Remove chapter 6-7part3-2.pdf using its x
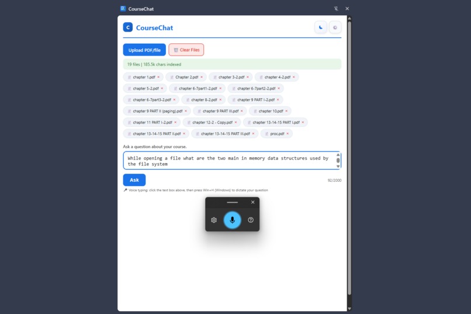471x314 pixels. 174,100
